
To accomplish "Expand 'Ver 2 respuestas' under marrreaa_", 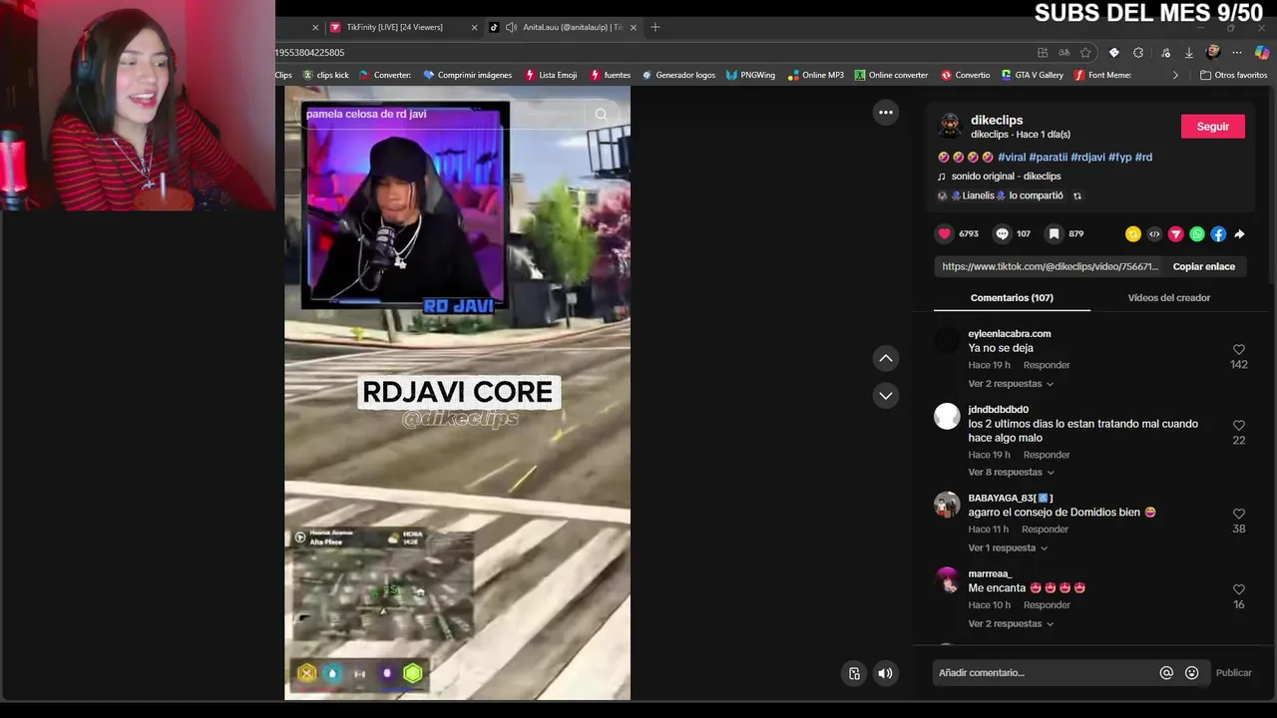I will click(x=1011, y=624).
